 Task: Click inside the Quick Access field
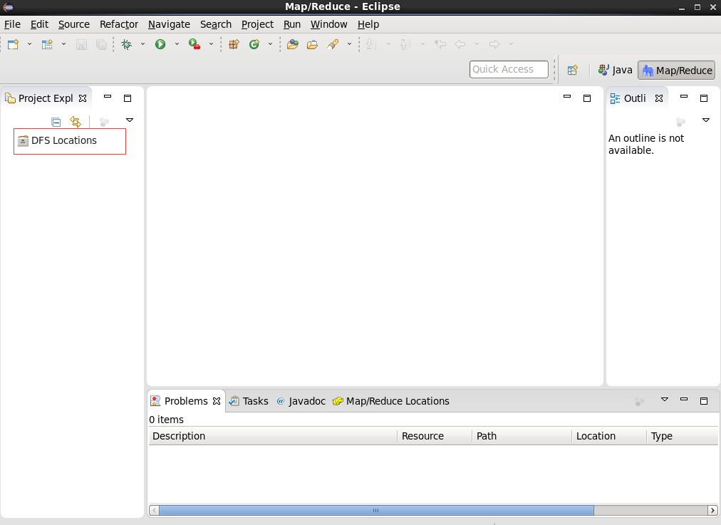(508, 69)
